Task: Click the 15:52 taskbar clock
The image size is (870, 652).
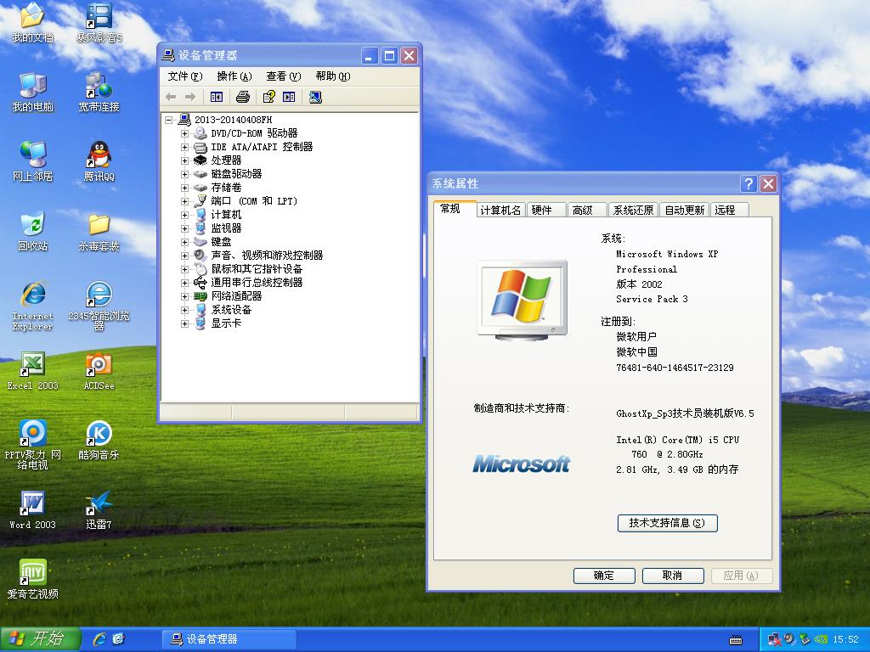Action: [x=845, y=640]
